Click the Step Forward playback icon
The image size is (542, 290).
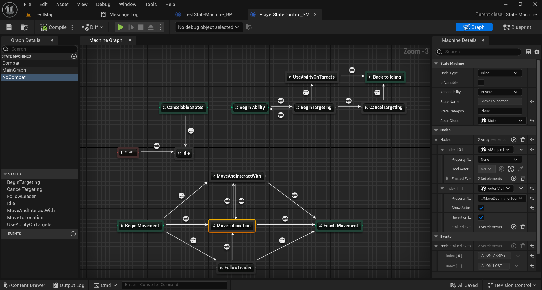[131, 27]
